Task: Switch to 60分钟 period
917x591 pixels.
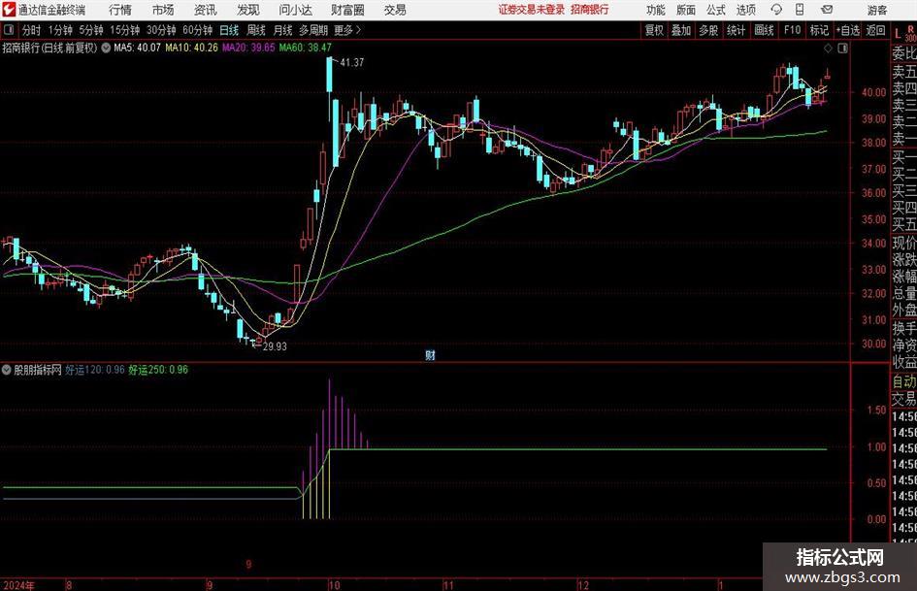Action: point(198,30)
